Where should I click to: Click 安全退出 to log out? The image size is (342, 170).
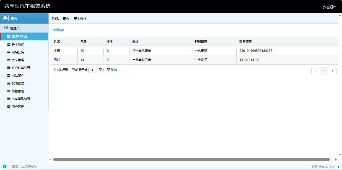coord(330,7)
